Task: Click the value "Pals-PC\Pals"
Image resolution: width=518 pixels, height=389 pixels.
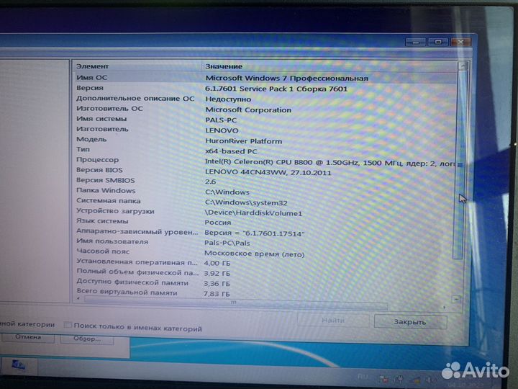Action: [x=227, y=243]
